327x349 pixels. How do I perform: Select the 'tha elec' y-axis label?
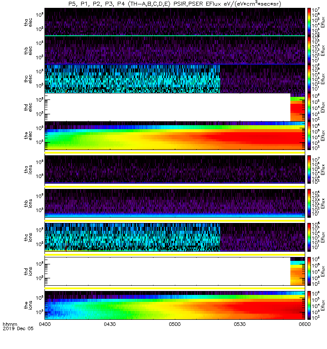tap(28, 22)
